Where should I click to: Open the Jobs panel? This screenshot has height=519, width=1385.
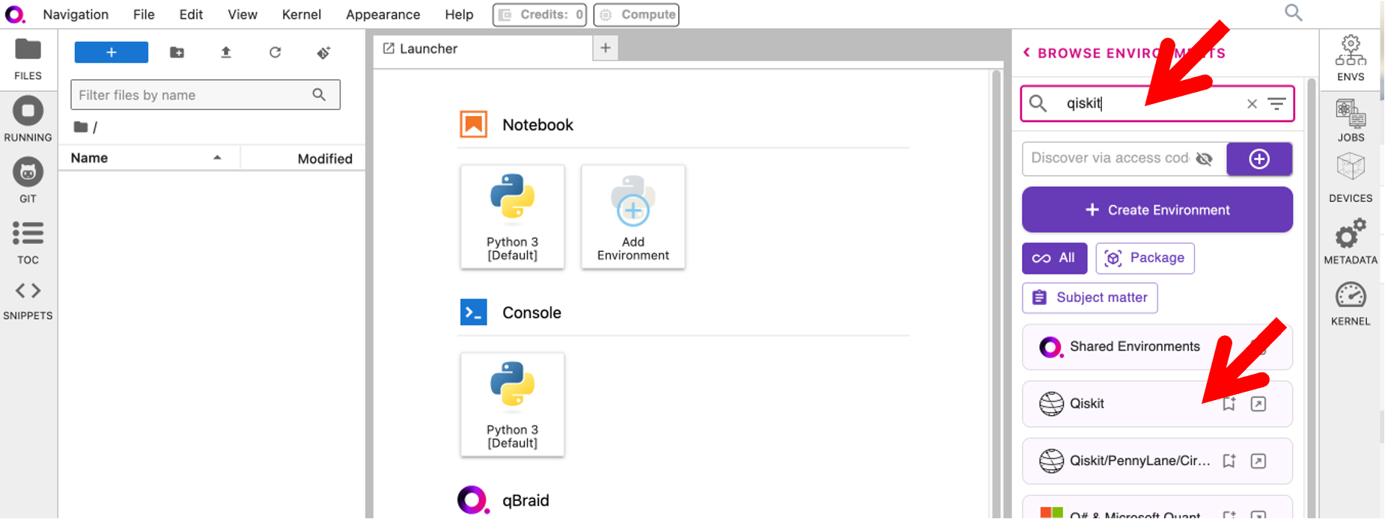[x=1351, y=120]
